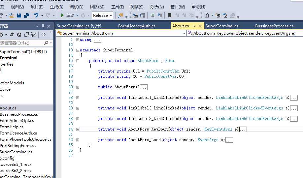
Task: Toggle auto-hide pin on Solution Explorer panel
Action: point(43,26)
